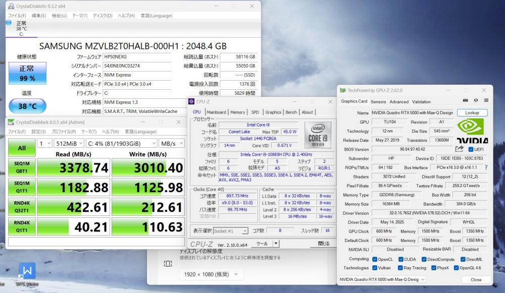Image resolution: width=505 pixels, height=293 pixels.
Task: Click the firmware field HPS0NEXG
Action: pyautogui.click(x=136, y=56)
